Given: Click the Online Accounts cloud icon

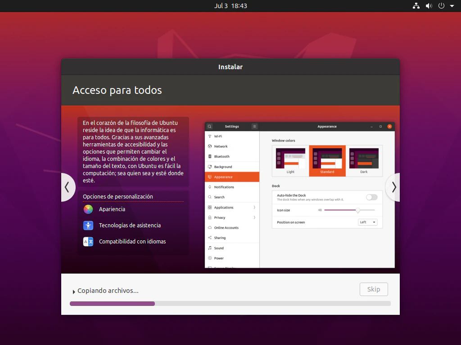Looking at the screenshot, I should [x=210, y=228].
